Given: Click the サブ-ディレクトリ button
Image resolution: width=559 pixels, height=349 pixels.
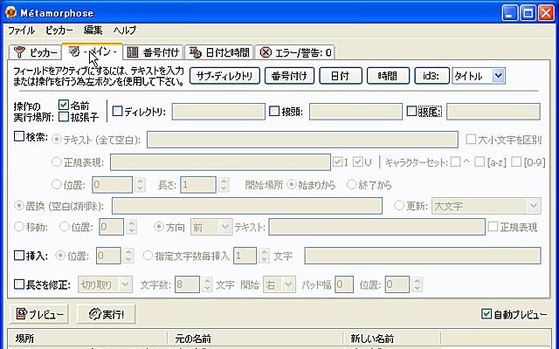Looking at the screenshot, I should (x=224, y=76).
